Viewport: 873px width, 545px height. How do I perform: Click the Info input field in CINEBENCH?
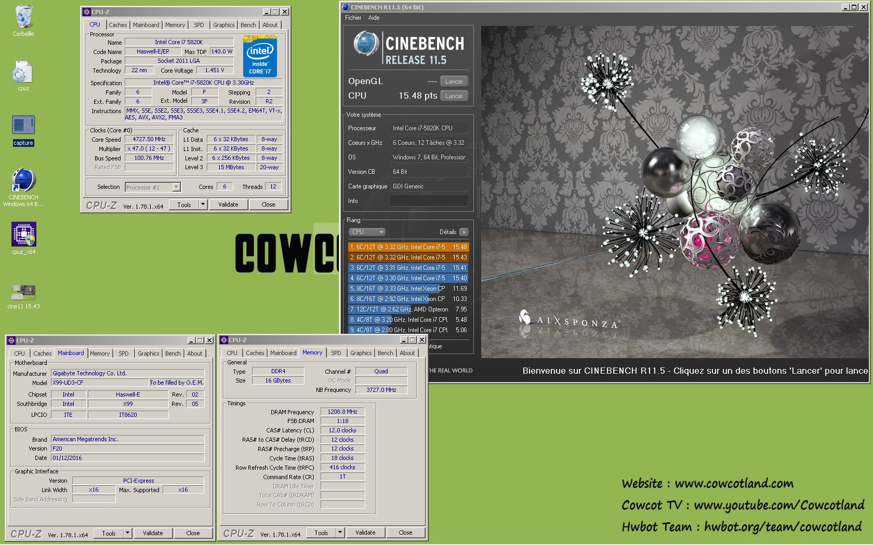click(x=429, y=201)
